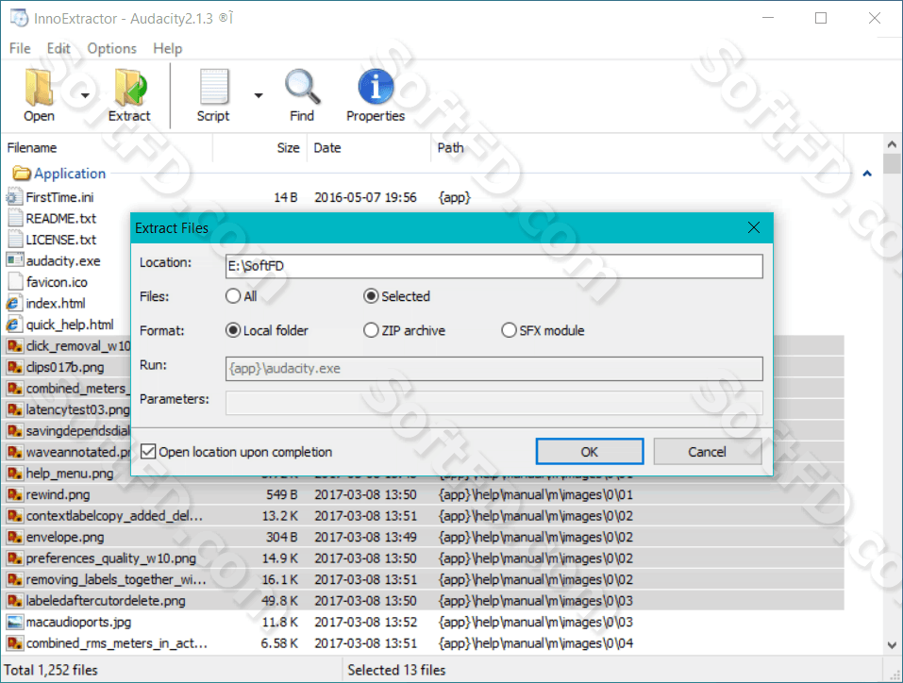The height and width of the screenshot is (683, 903).
Task: Click the InnoExtractor title bar app icon
Action: 19,18
